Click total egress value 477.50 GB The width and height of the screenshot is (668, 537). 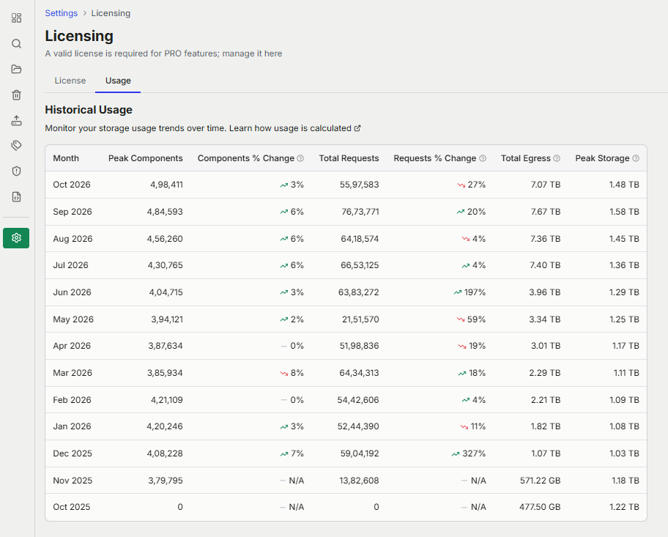(540, 507)
